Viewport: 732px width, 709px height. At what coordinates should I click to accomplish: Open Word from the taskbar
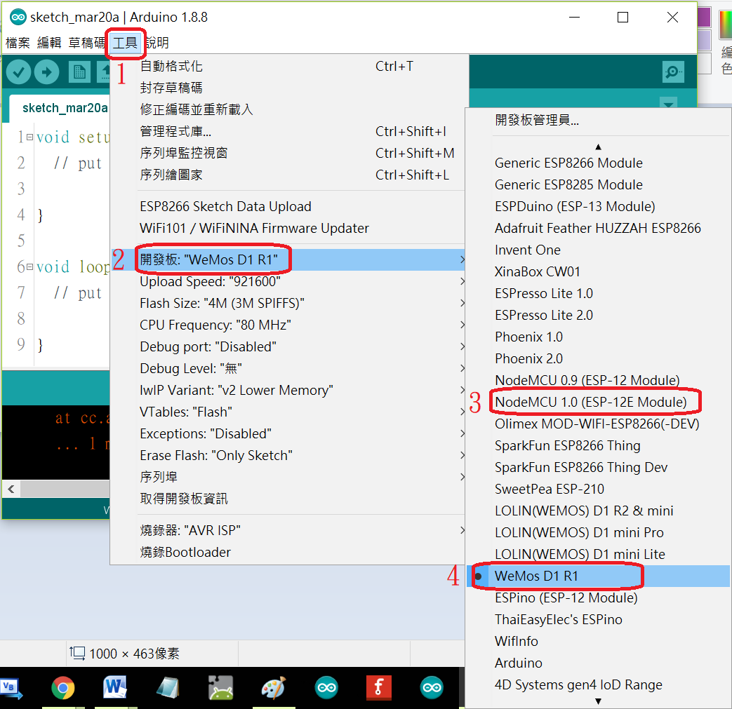click(x=115, y=687)
